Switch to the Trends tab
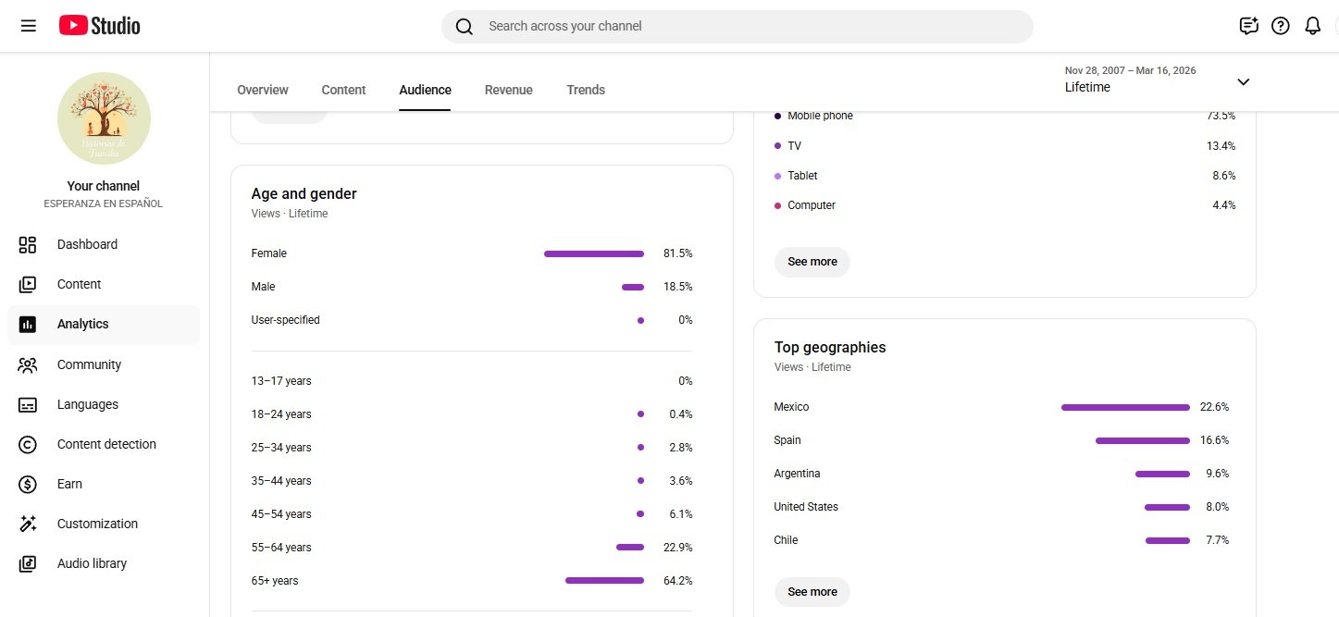Viewport: 1339px width, 617px height. 586,90
